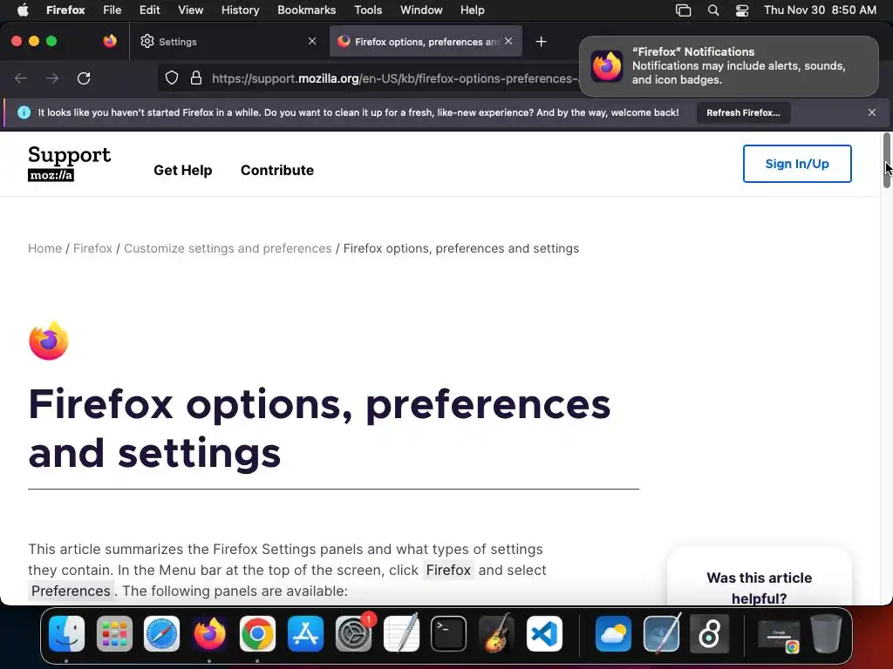This screenshot has width=893, height=669.
Task: Click the info icon in notification bar
Action: coord(24,112)
